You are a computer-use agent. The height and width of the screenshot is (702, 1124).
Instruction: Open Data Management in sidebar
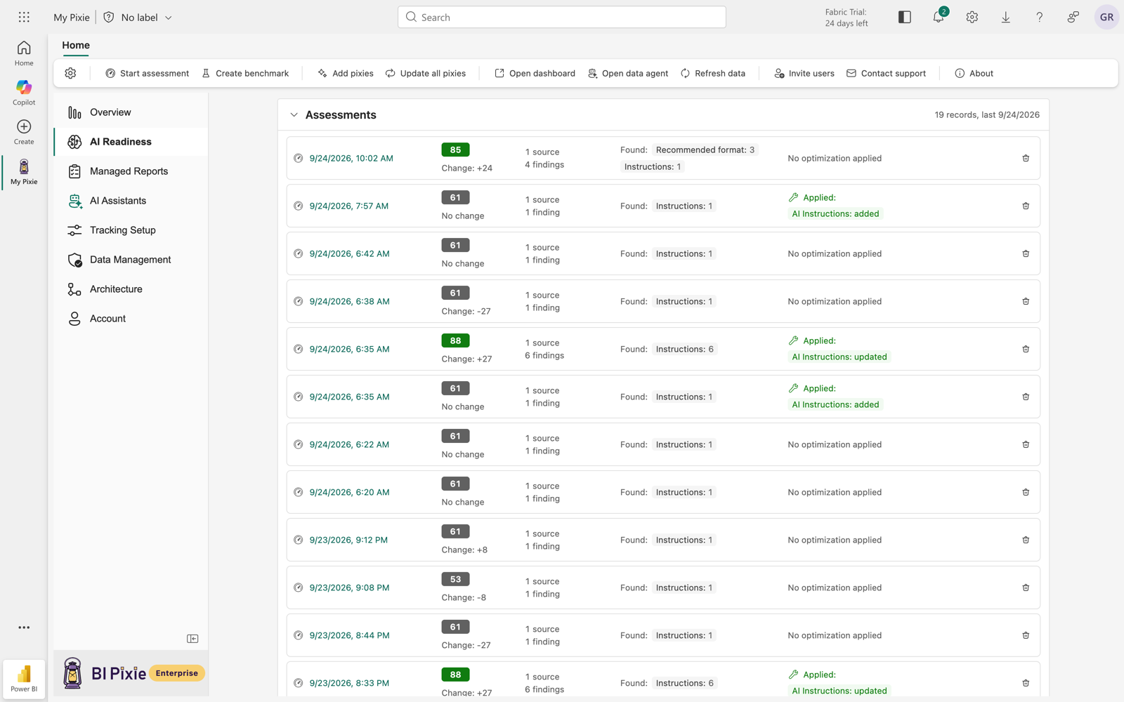(x=131, y=260)
